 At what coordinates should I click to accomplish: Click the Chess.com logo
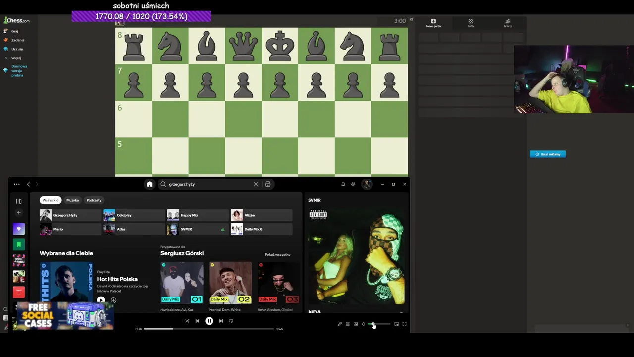(17, 21)
